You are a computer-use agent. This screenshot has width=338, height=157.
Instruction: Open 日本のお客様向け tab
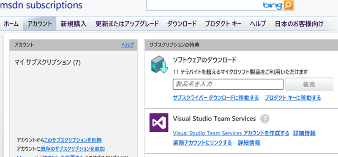click(299, 24)
